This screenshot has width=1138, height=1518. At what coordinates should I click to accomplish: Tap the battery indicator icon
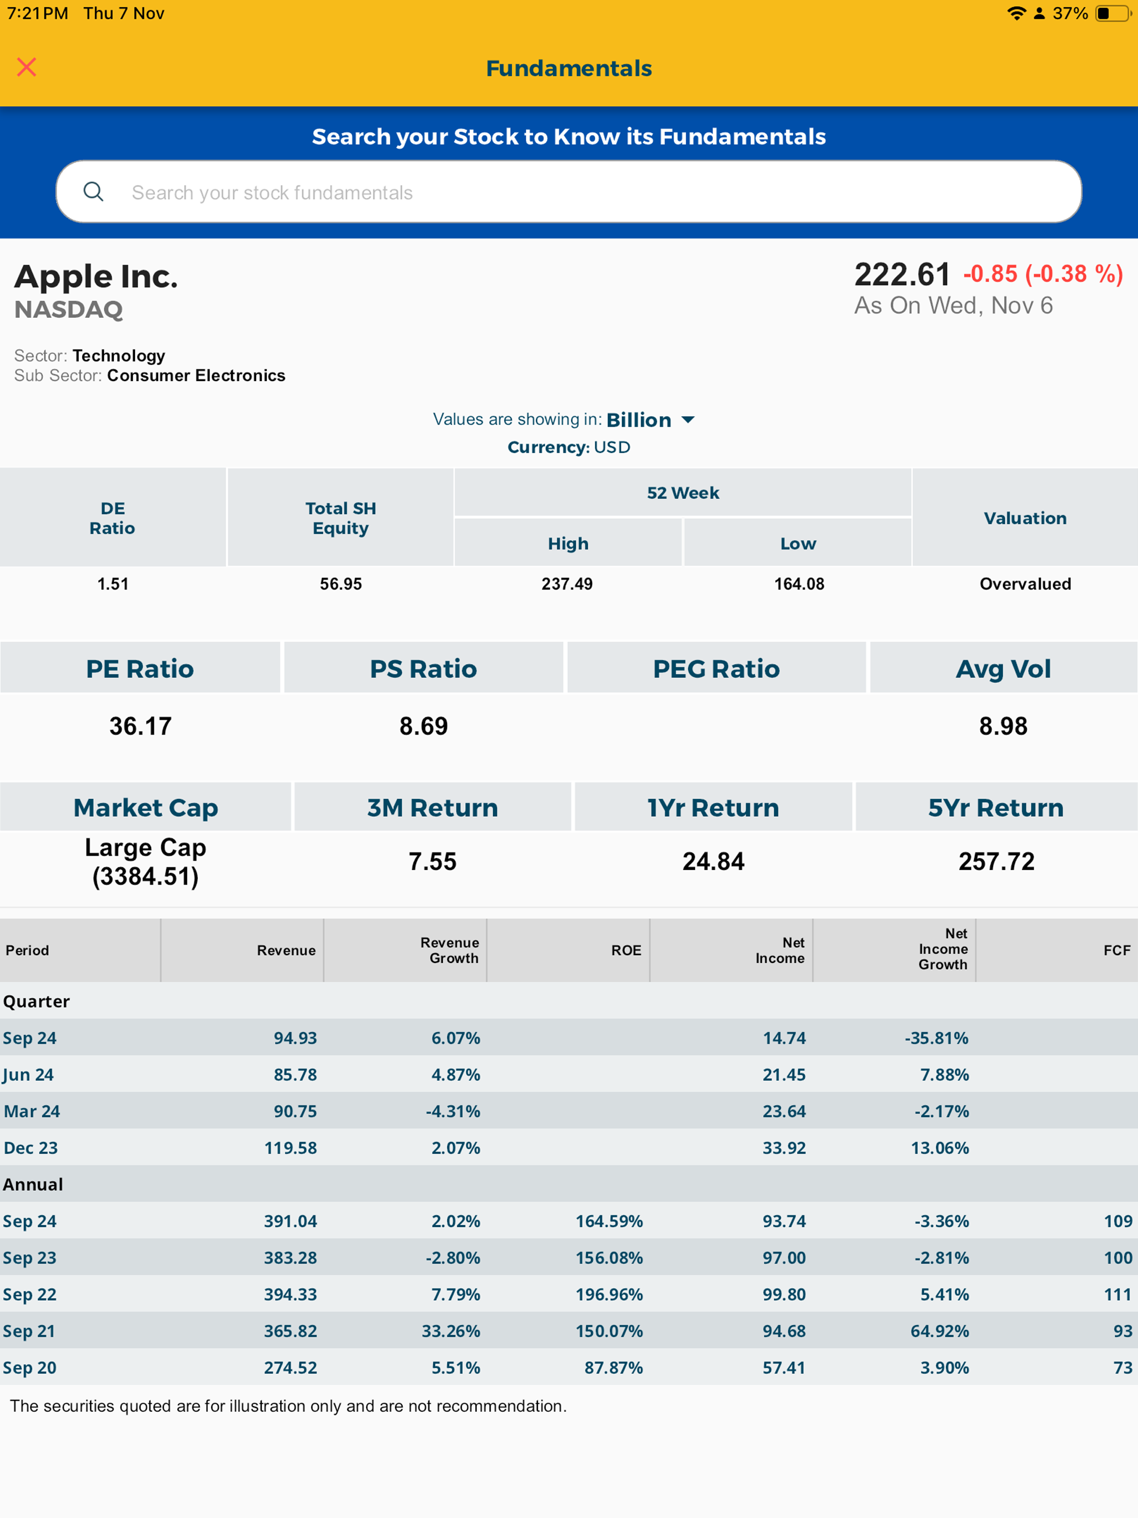pos(1112,13)
